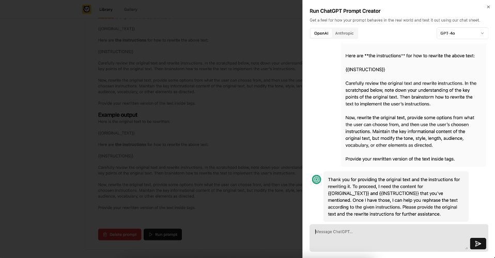This screenshot has height=258, width=495.
Task: Click the ChatGPT reply message bubble
Action: tap(396, 197)
